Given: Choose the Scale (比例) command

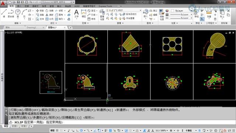Looking at the screenshot, I should (x=49, y=19).
